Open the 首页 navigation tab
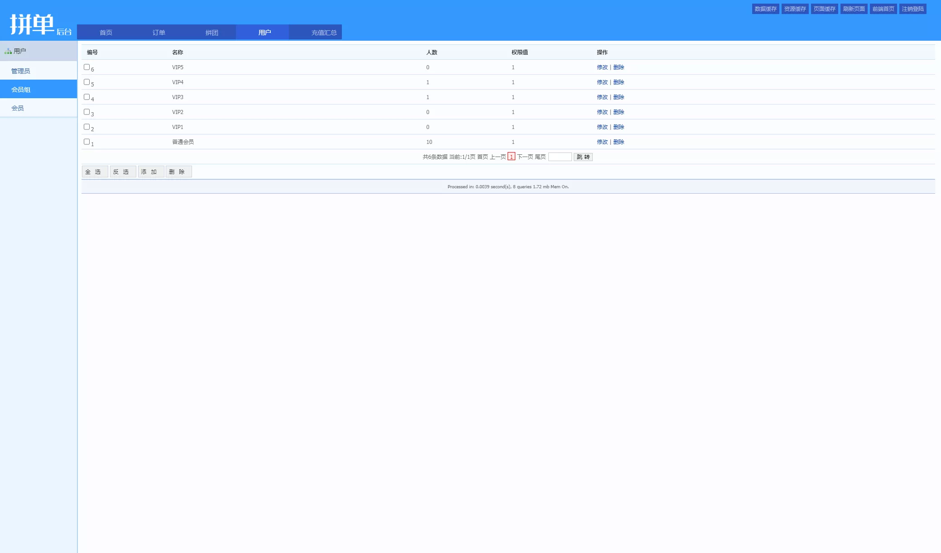 click(x=106, y=33)
